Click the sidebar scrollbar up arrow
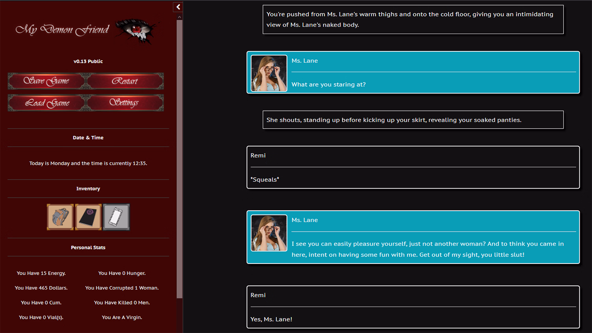The width and height of the screenshot is (592, 333). click(180, 17)
